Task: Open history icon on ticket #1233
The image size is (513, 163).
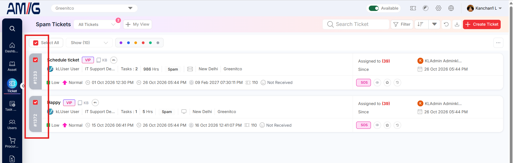Action: (x=397, y=83)
